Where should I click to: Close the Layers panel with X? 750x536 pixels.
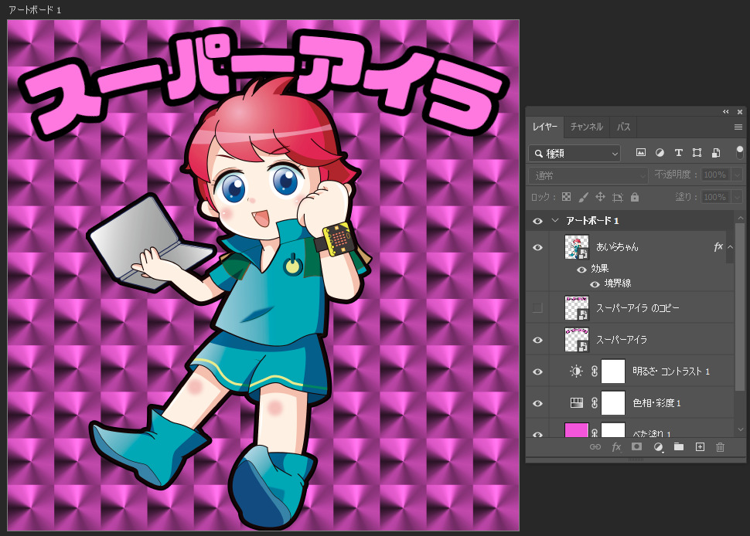point(739,112)
